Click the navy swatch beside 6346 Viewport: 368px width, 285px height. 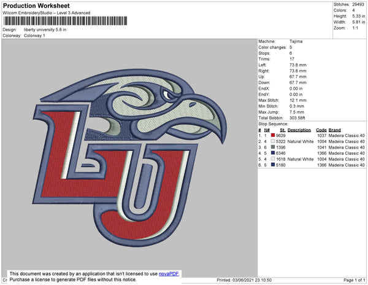[273, 153]
